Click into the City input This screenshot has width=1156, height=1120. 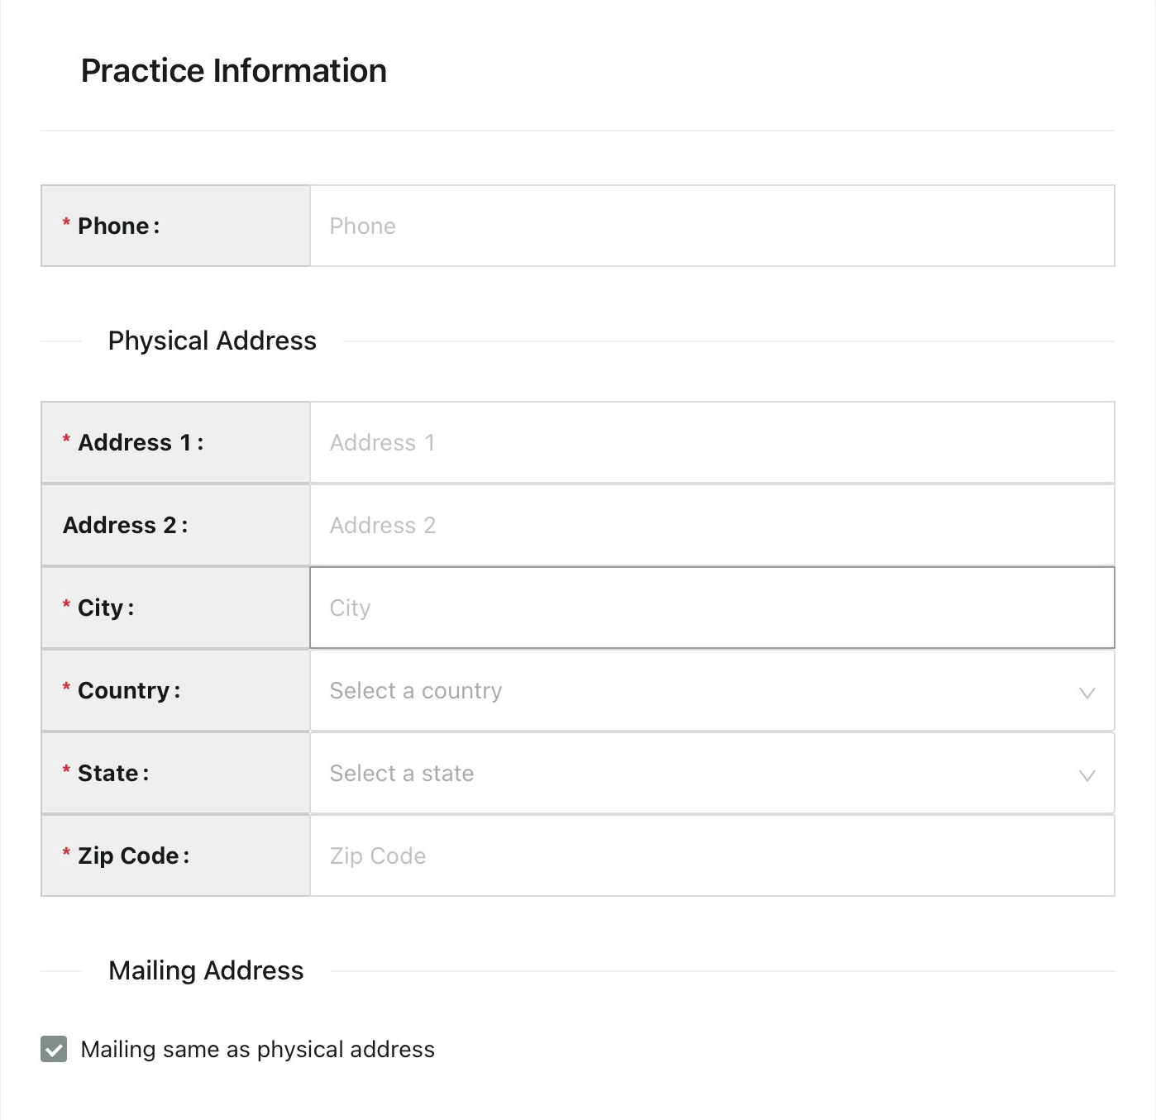pyautogui.click(x=711, y=608)
